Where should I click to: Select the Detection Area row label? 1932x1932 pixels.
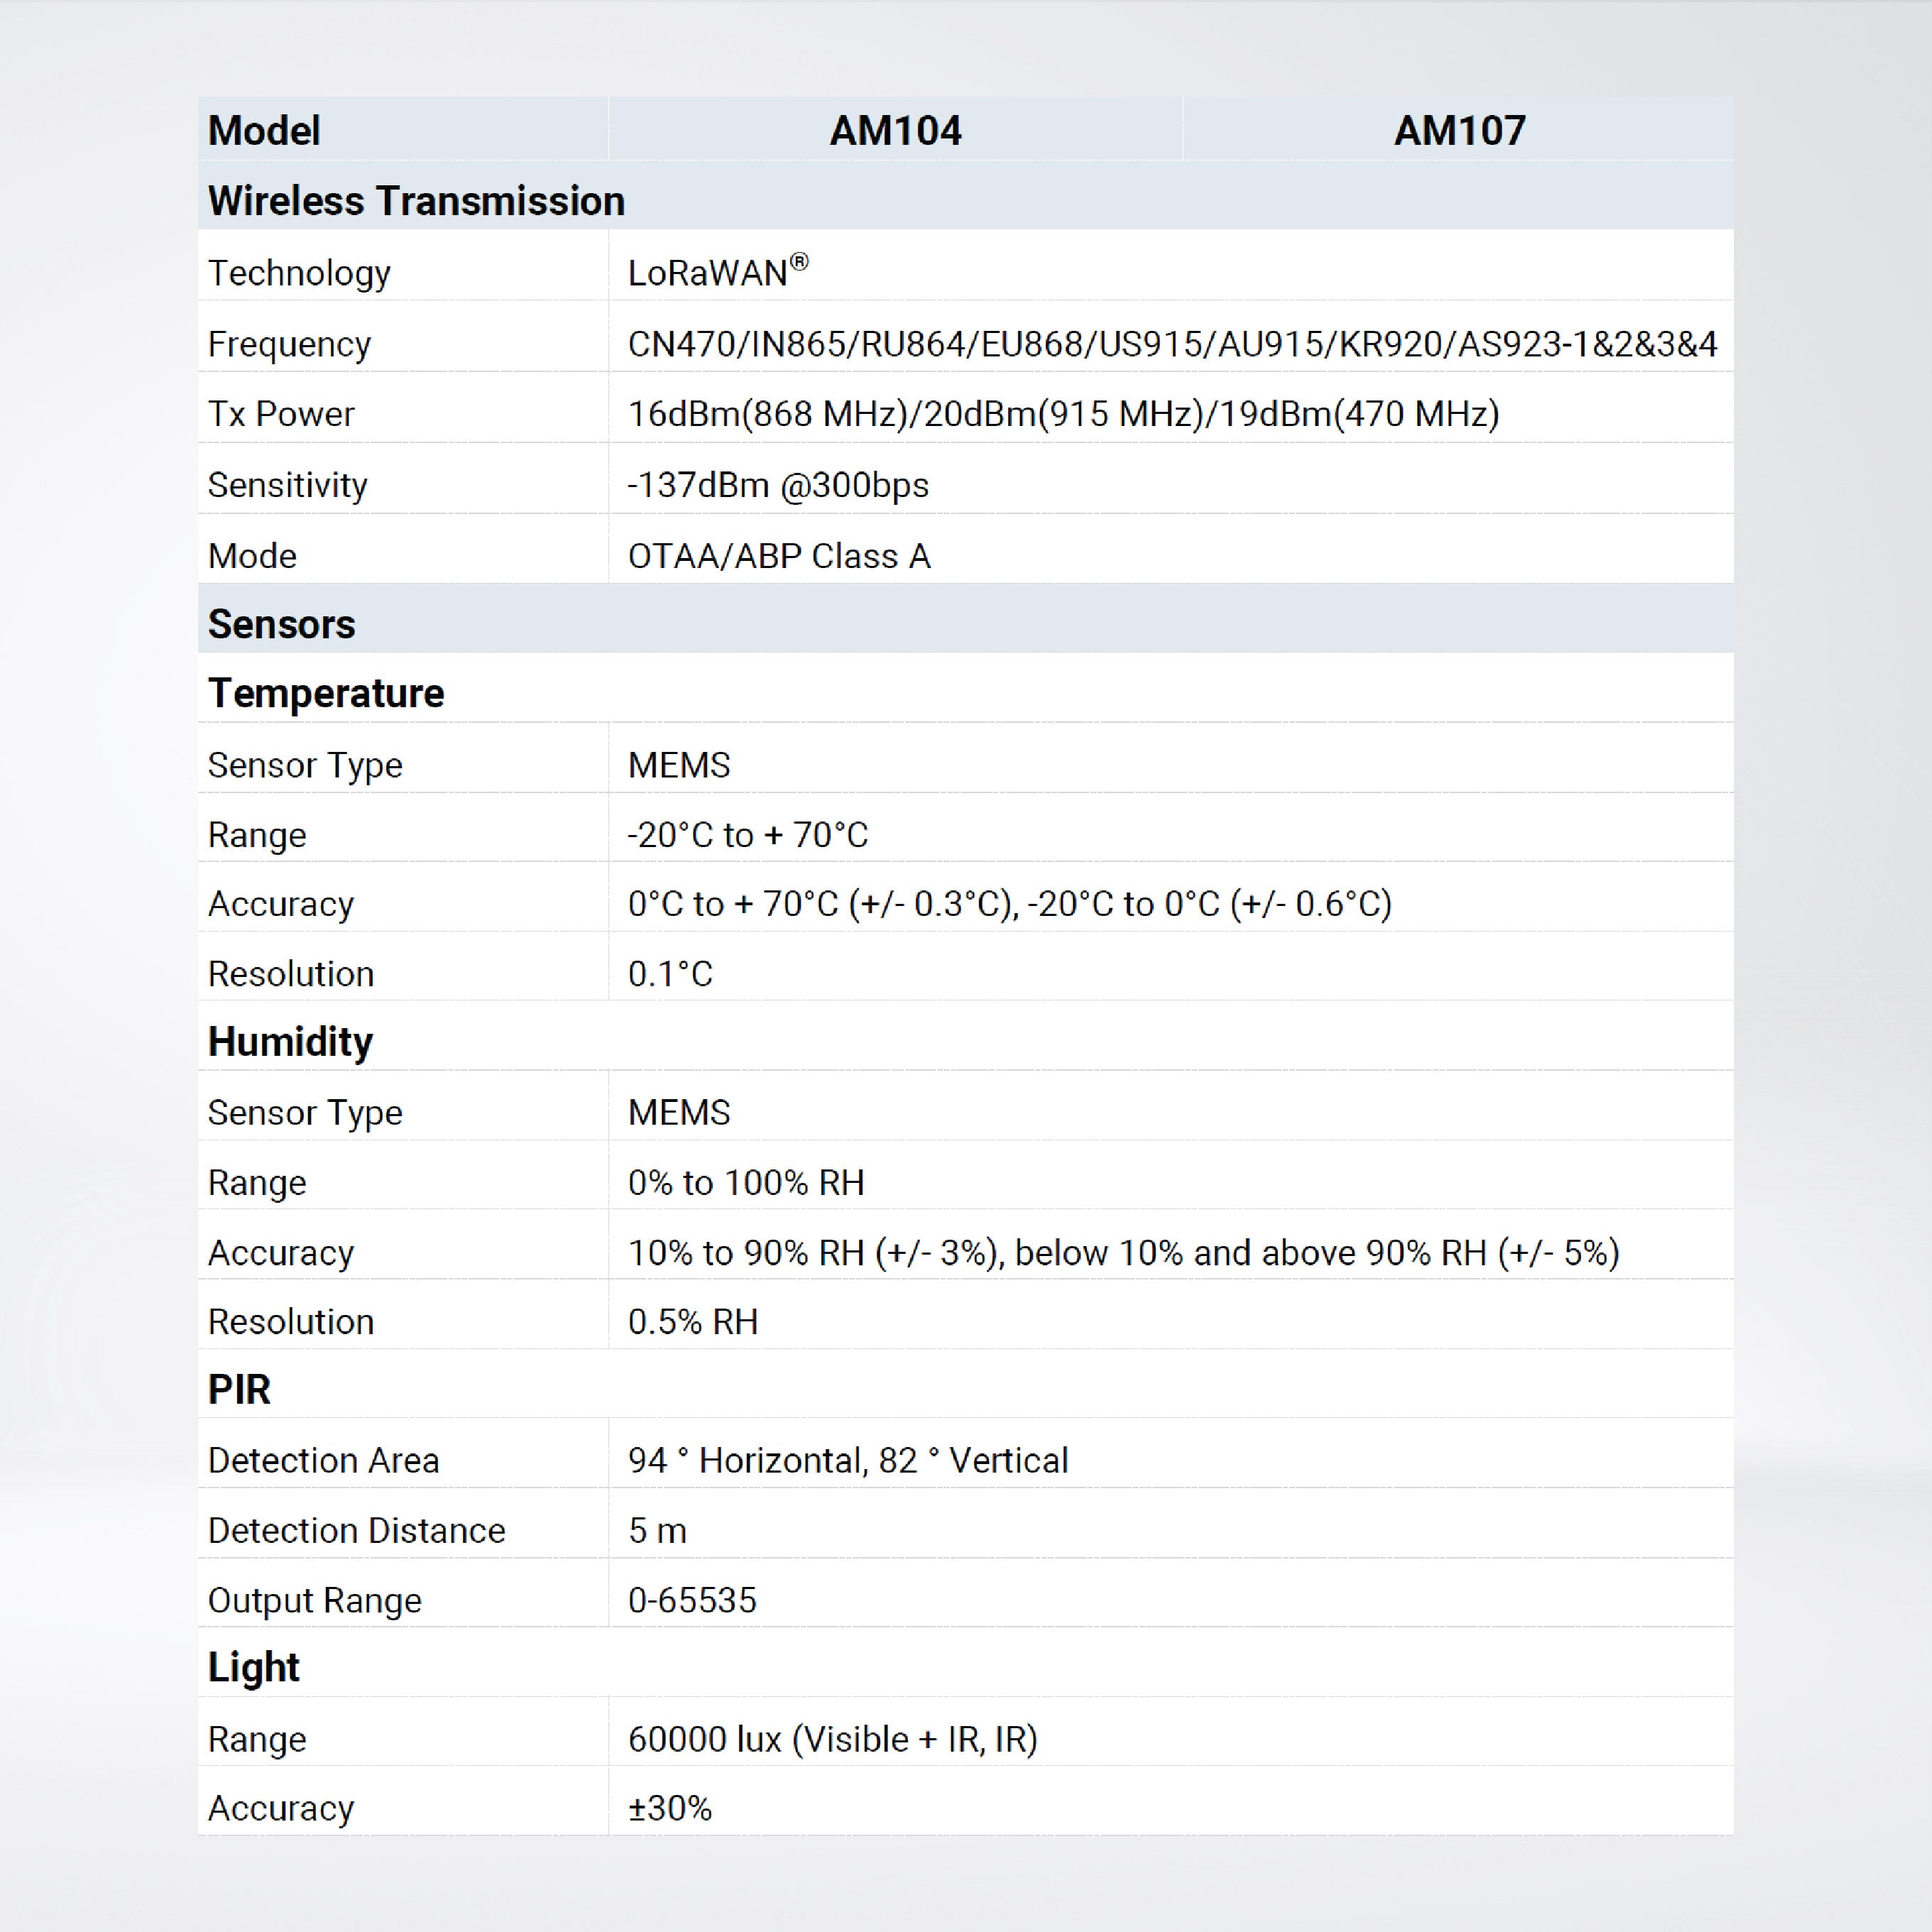pyautogui.click(x=322, y=1459)
